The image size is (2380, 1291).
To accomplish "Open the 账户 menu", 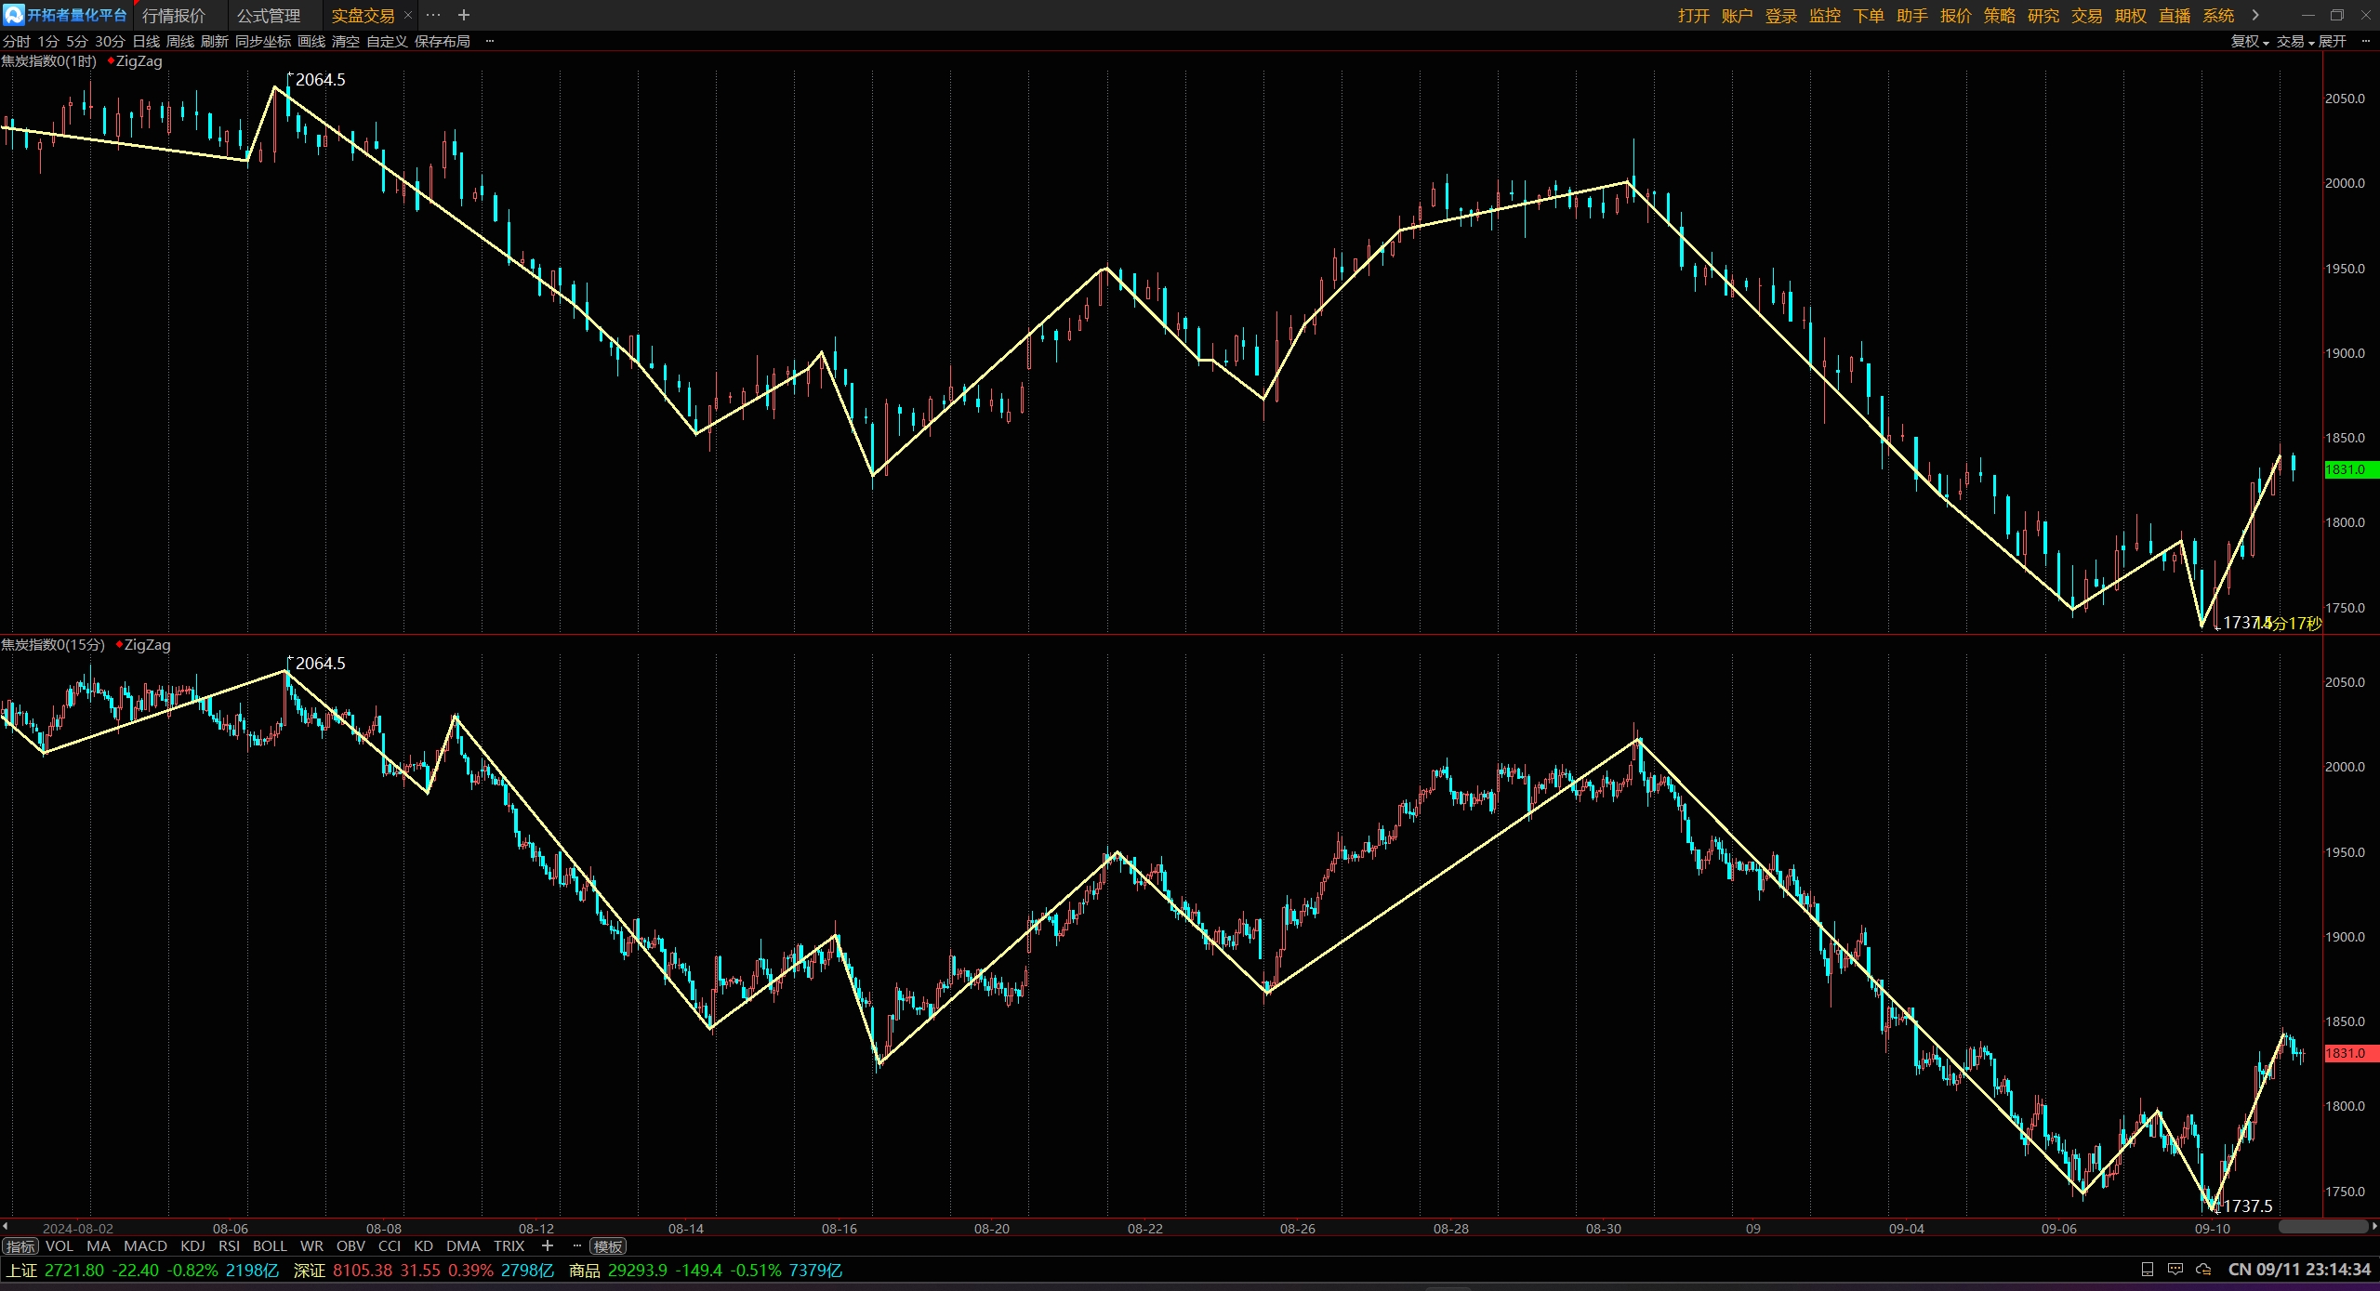I will (1737, 16).
